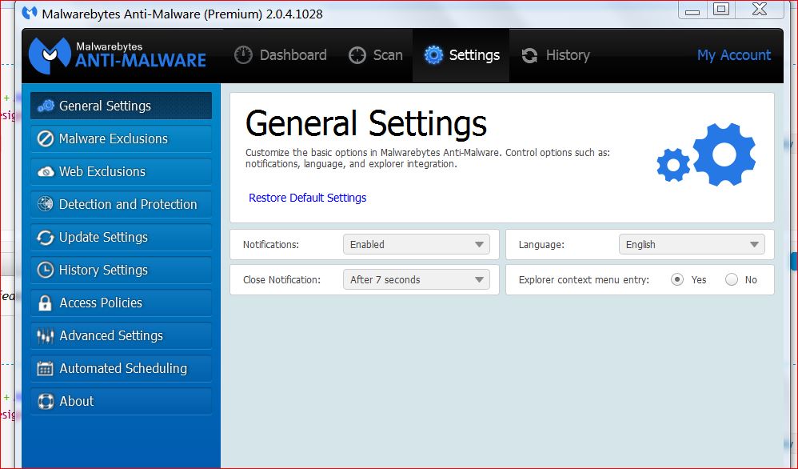Image resolution: width=798 pixels, height=469 pixels.
Task: Click the Malwarebytes Anti-Malware logo
Action: tap(118, 55)
